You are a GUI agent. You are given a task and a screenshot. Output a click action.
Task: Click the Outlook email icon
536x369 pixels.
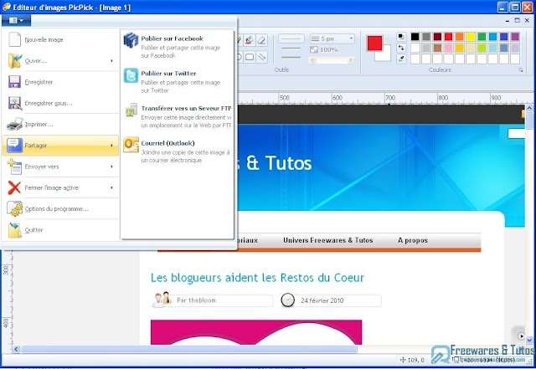click(x=131, y=145)
